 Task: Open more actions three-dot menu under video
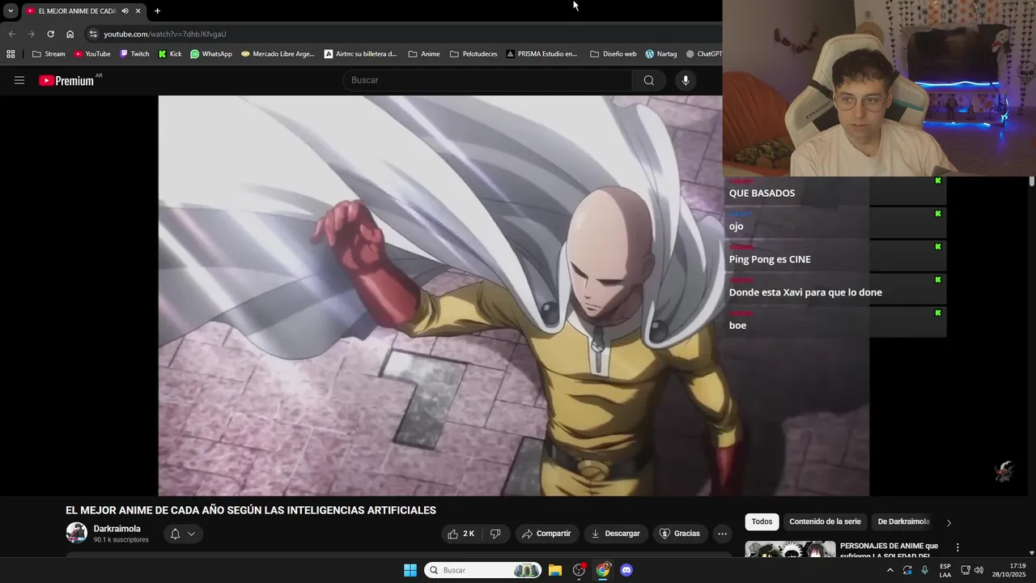pos(722,534)
